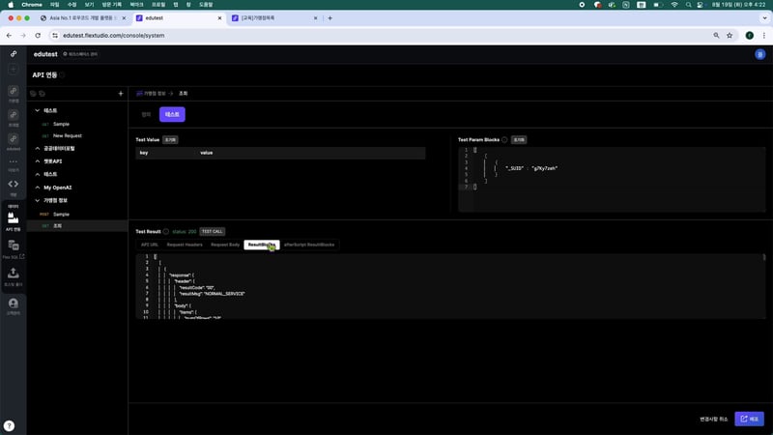Click the purple 배포 deploy button
This screenshot has width=773, height=435.
pyautogui.click(x=749, y=419)
